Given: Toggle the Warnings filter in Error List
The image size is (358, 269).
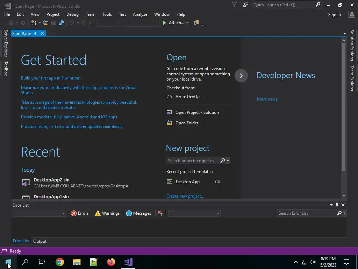Looking at the screenshot, I should point(107,213).
